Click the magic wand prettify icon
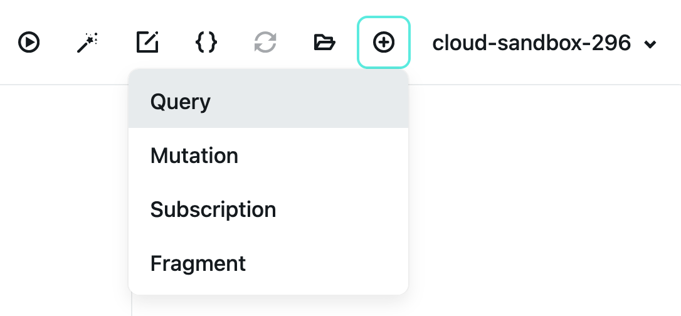 click(88, 43)
